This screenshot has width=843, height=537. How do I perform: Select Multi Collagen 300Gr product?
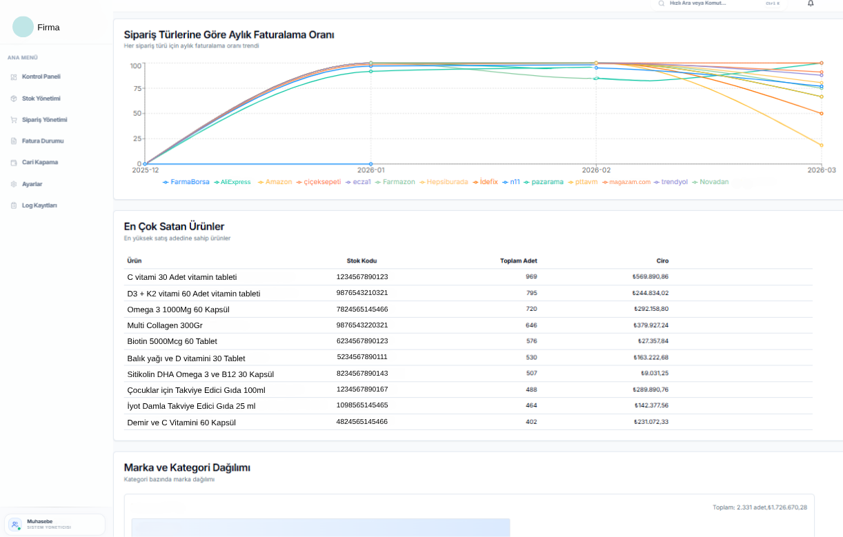pos(468,325)
